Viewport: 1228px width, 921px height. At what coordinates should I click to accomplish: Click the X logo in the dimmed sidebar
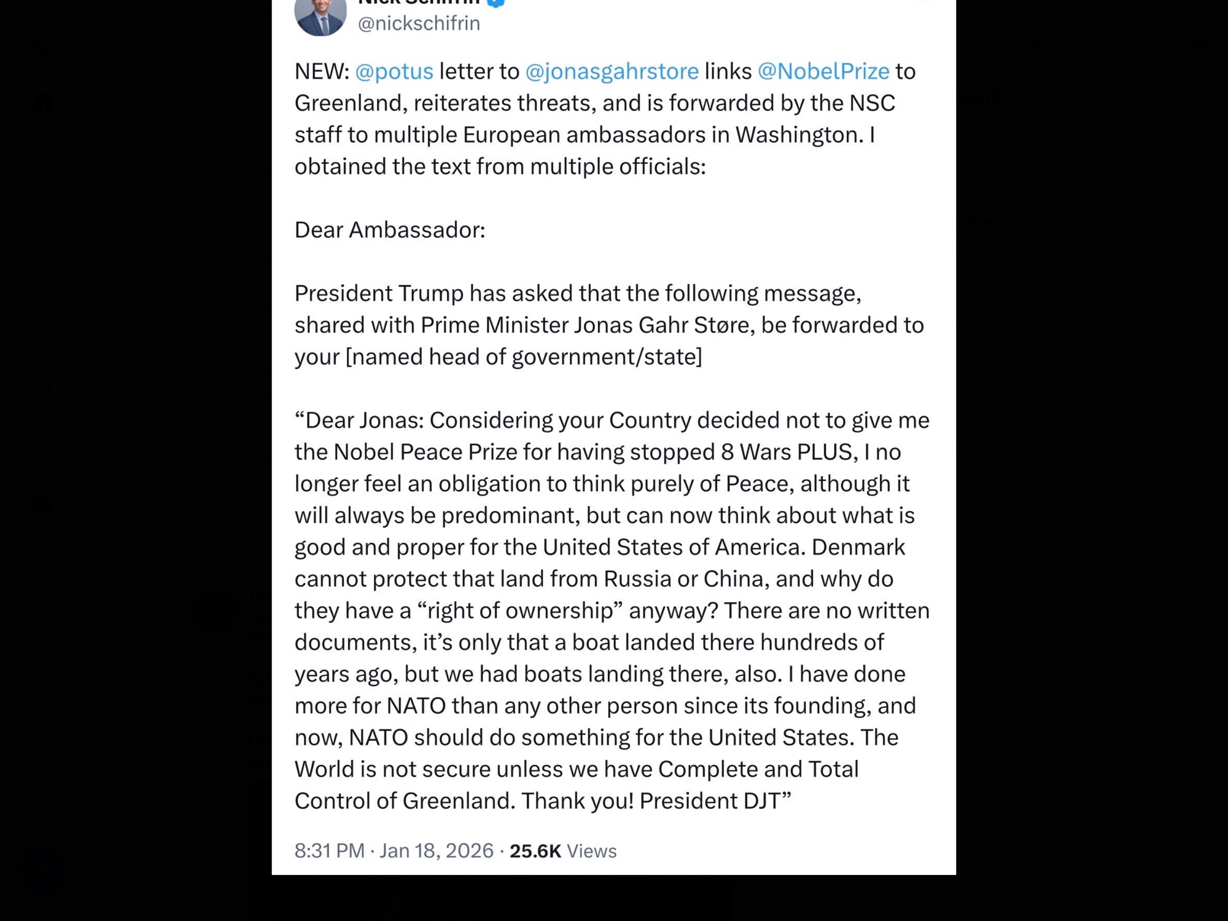pos(43,48)
